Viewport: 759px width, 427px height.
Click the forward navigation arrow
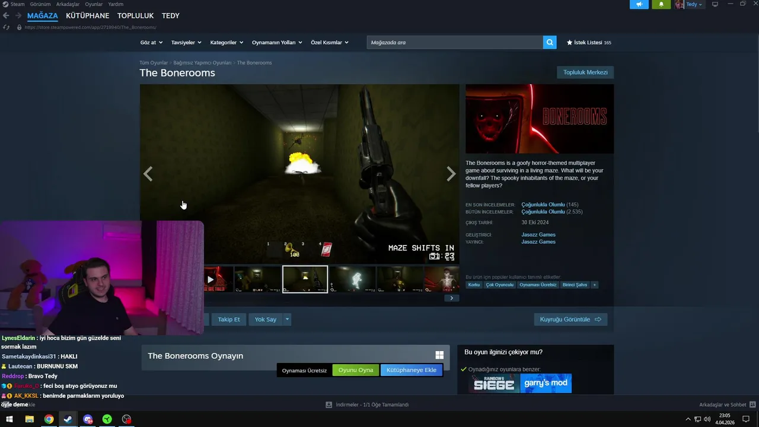[18, 16]
